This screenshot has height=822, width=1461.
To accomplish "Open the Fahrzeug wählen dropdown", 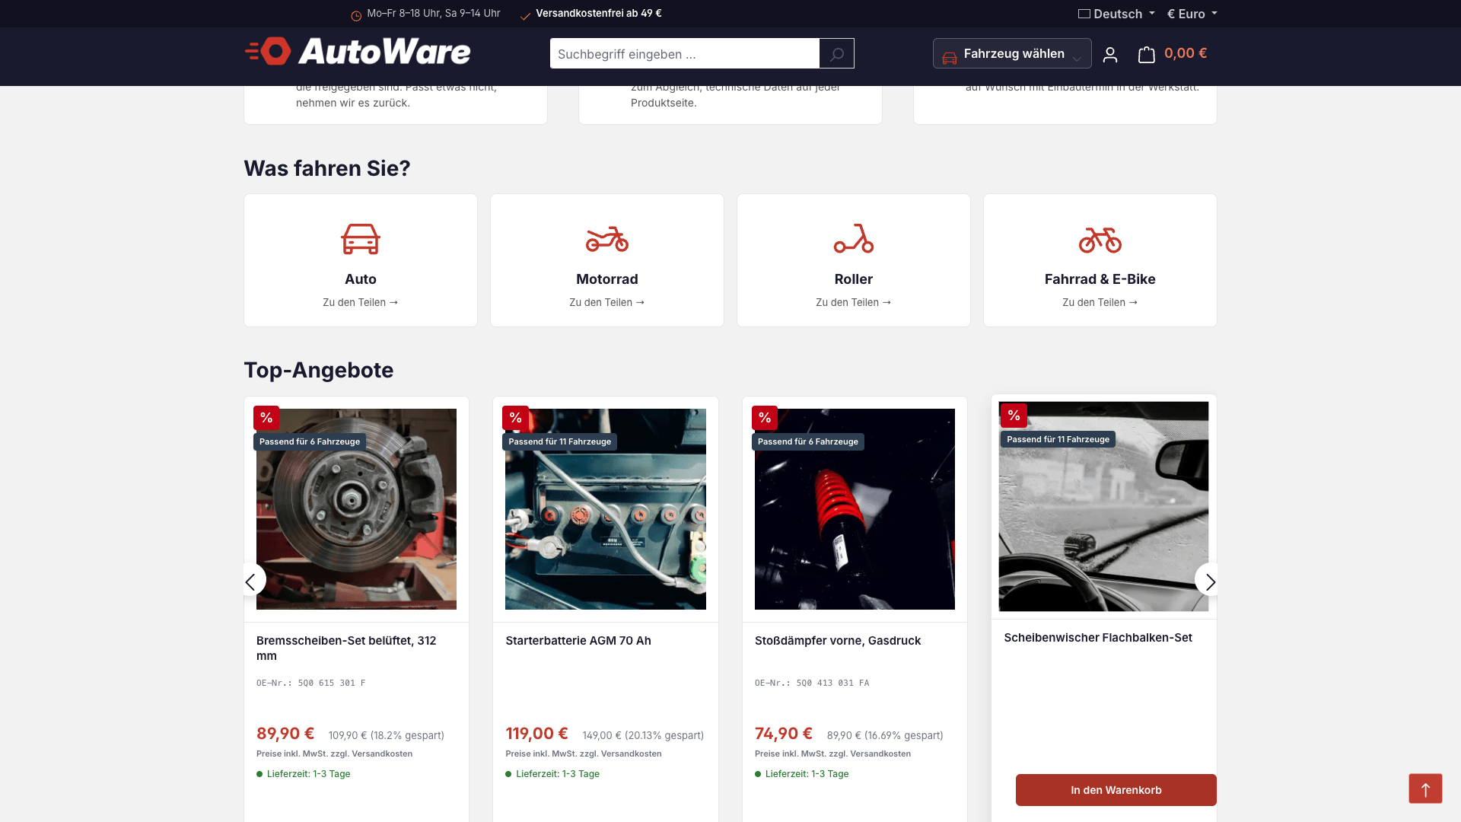I will [1012, 54].
